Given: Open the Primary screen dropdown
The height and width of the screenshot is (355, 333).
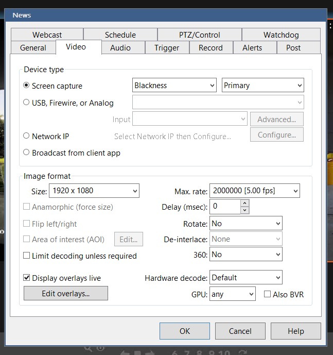Looking at the screenshot, I should (263, 85).
